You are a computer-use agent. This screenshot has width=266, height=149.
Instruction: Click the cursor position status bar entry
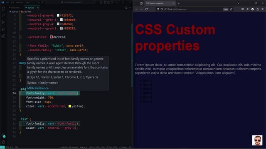tap(69, 147)
